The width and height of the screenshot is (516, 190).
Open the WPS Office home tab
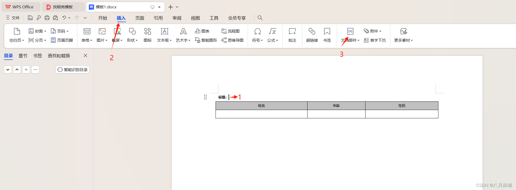21,7
